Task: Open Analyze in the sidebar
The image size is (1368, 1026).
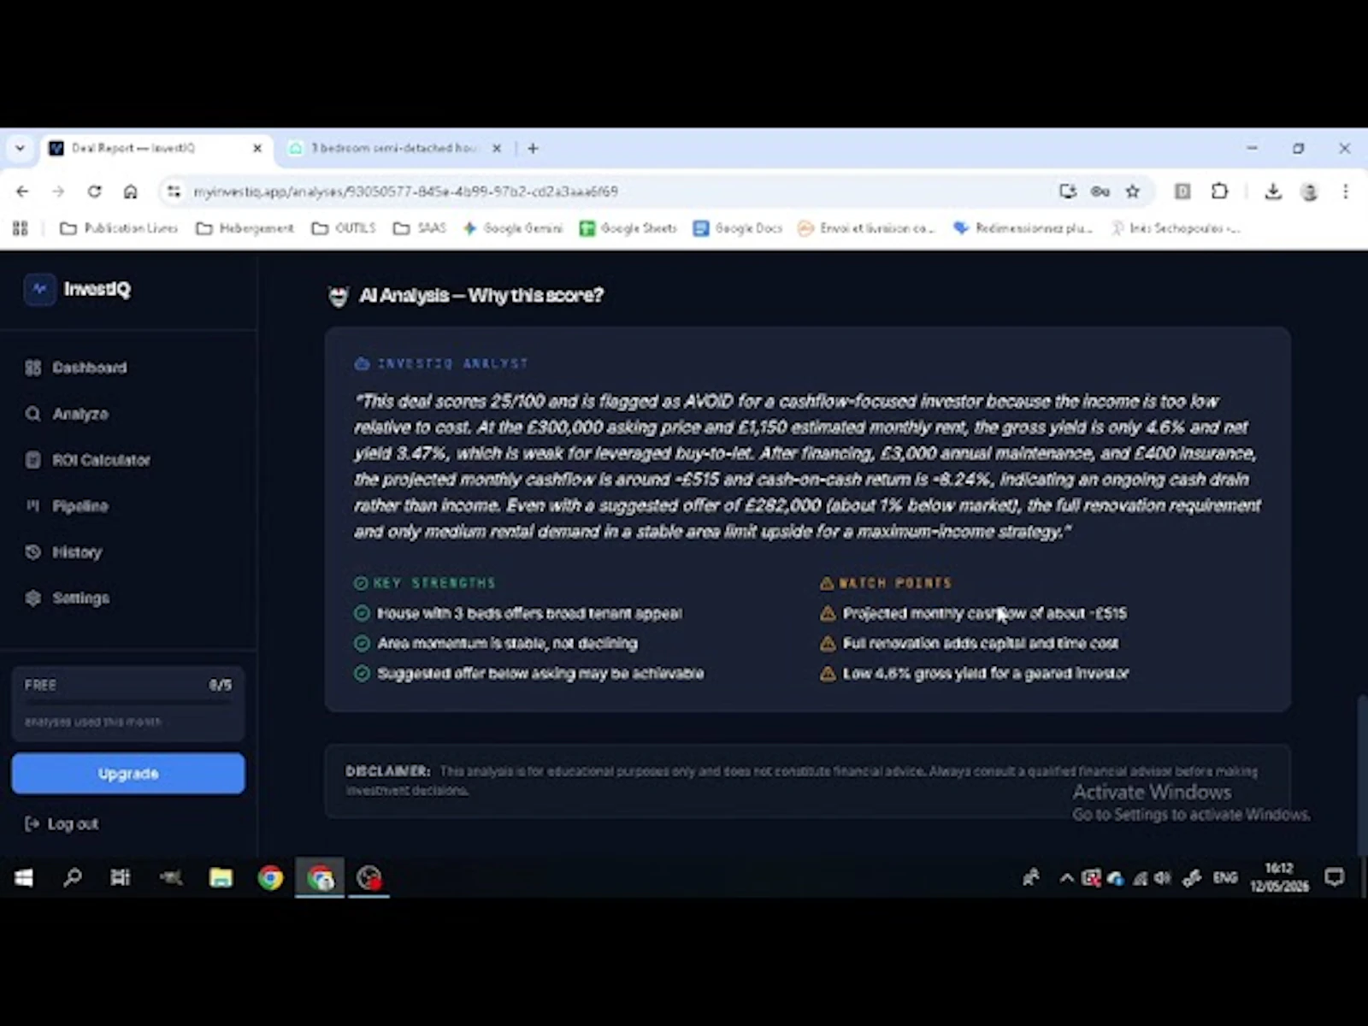Action: tap(80, 414)
